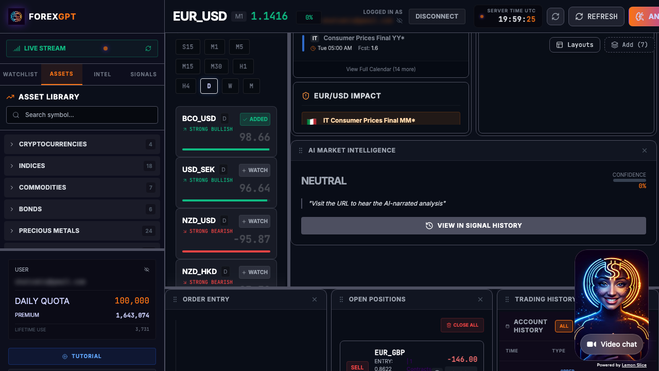Open the Layouts panel via its grid icon
The width and height of the screenshot is (659, 371).
point(559,45)
